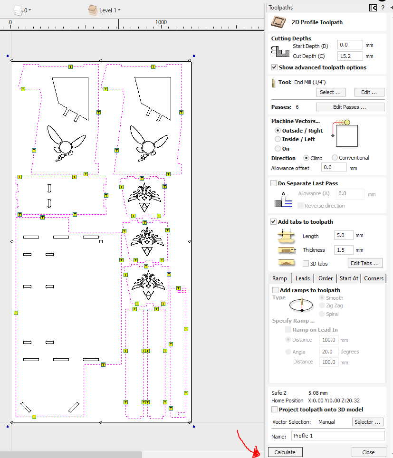Viewport: 393px width, 458px height.
Task: Switch to the Leads tab
Action: [303, 278]
